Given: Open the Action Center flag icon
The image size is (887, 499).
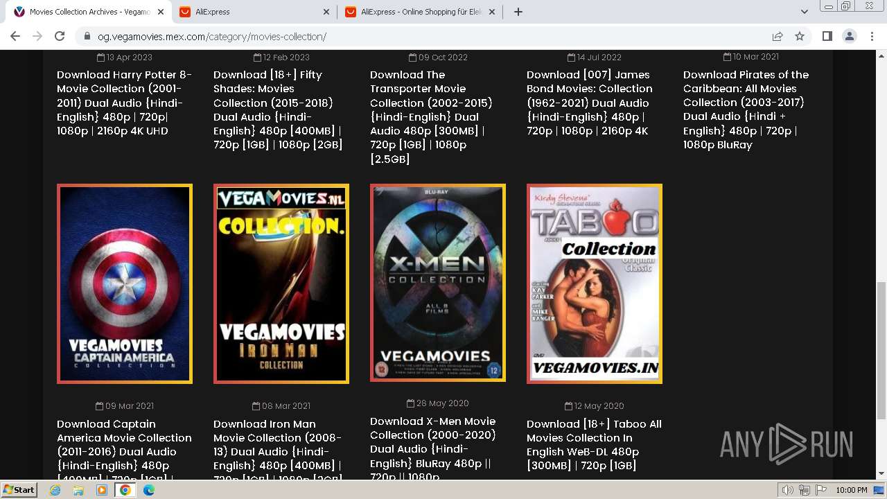Looking at the screenshot, I should pos(821,490).
